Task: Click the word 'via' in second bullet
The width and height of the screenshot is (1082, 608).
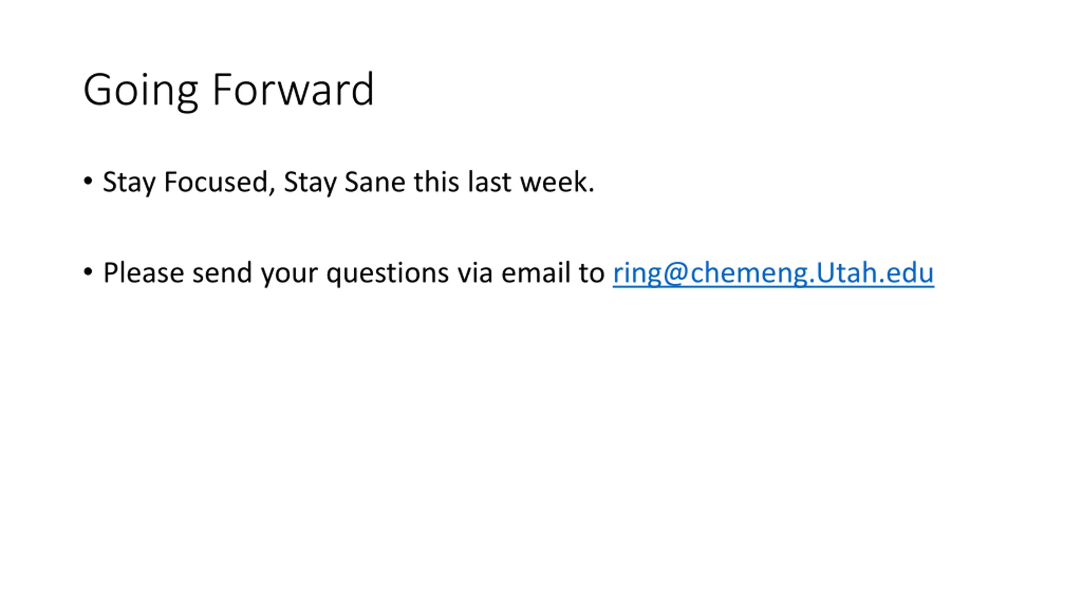Action: tap(475, 273)
